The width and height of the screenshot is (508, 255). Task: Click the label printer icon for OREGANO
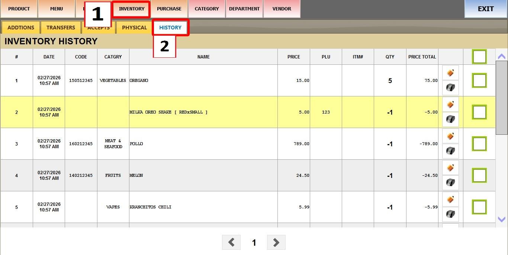[x=450, y=88]
